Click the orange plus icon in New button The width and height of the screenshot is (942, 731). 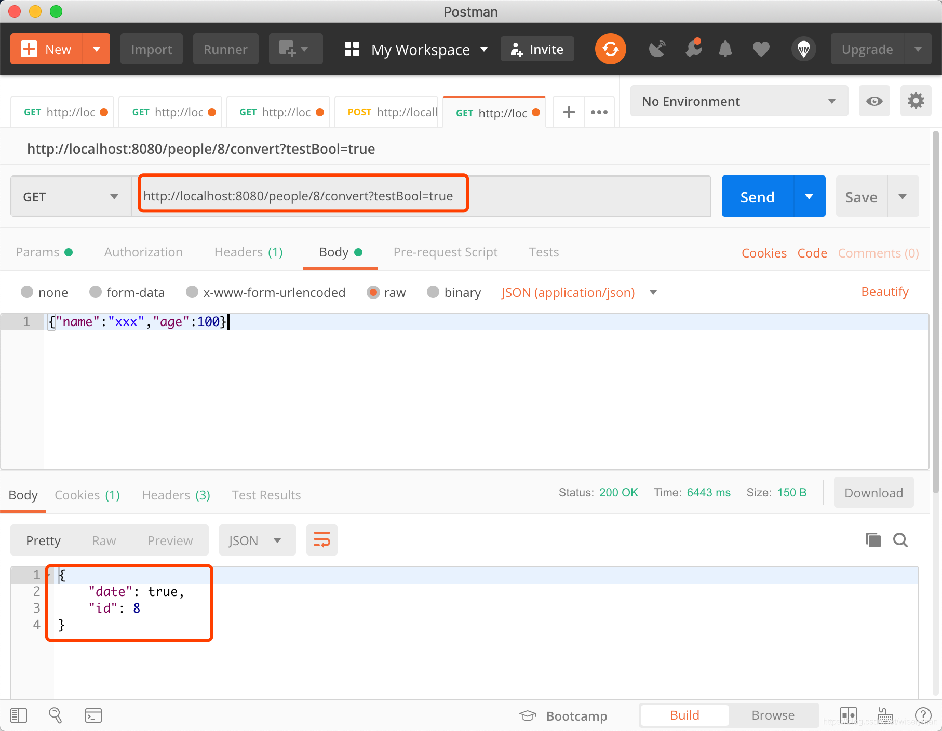[x=29, y=49]
